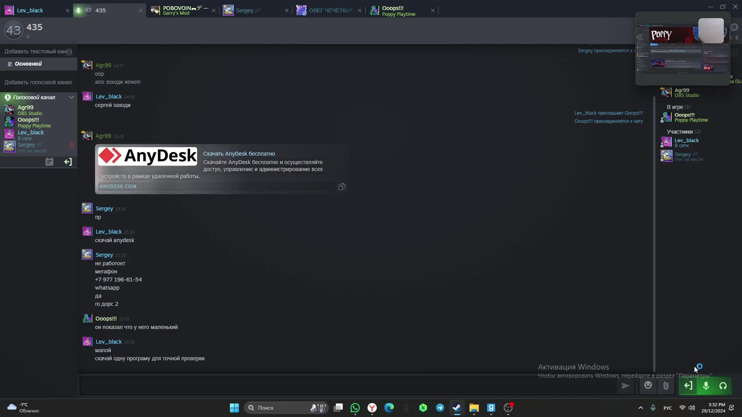
Task: Leave voice chat via green exit icon
Action: click(x=688, y=386)
